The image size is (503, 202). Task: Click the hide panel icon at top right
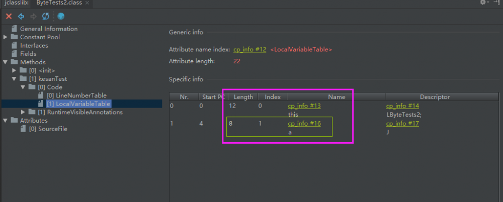[497, 3]
